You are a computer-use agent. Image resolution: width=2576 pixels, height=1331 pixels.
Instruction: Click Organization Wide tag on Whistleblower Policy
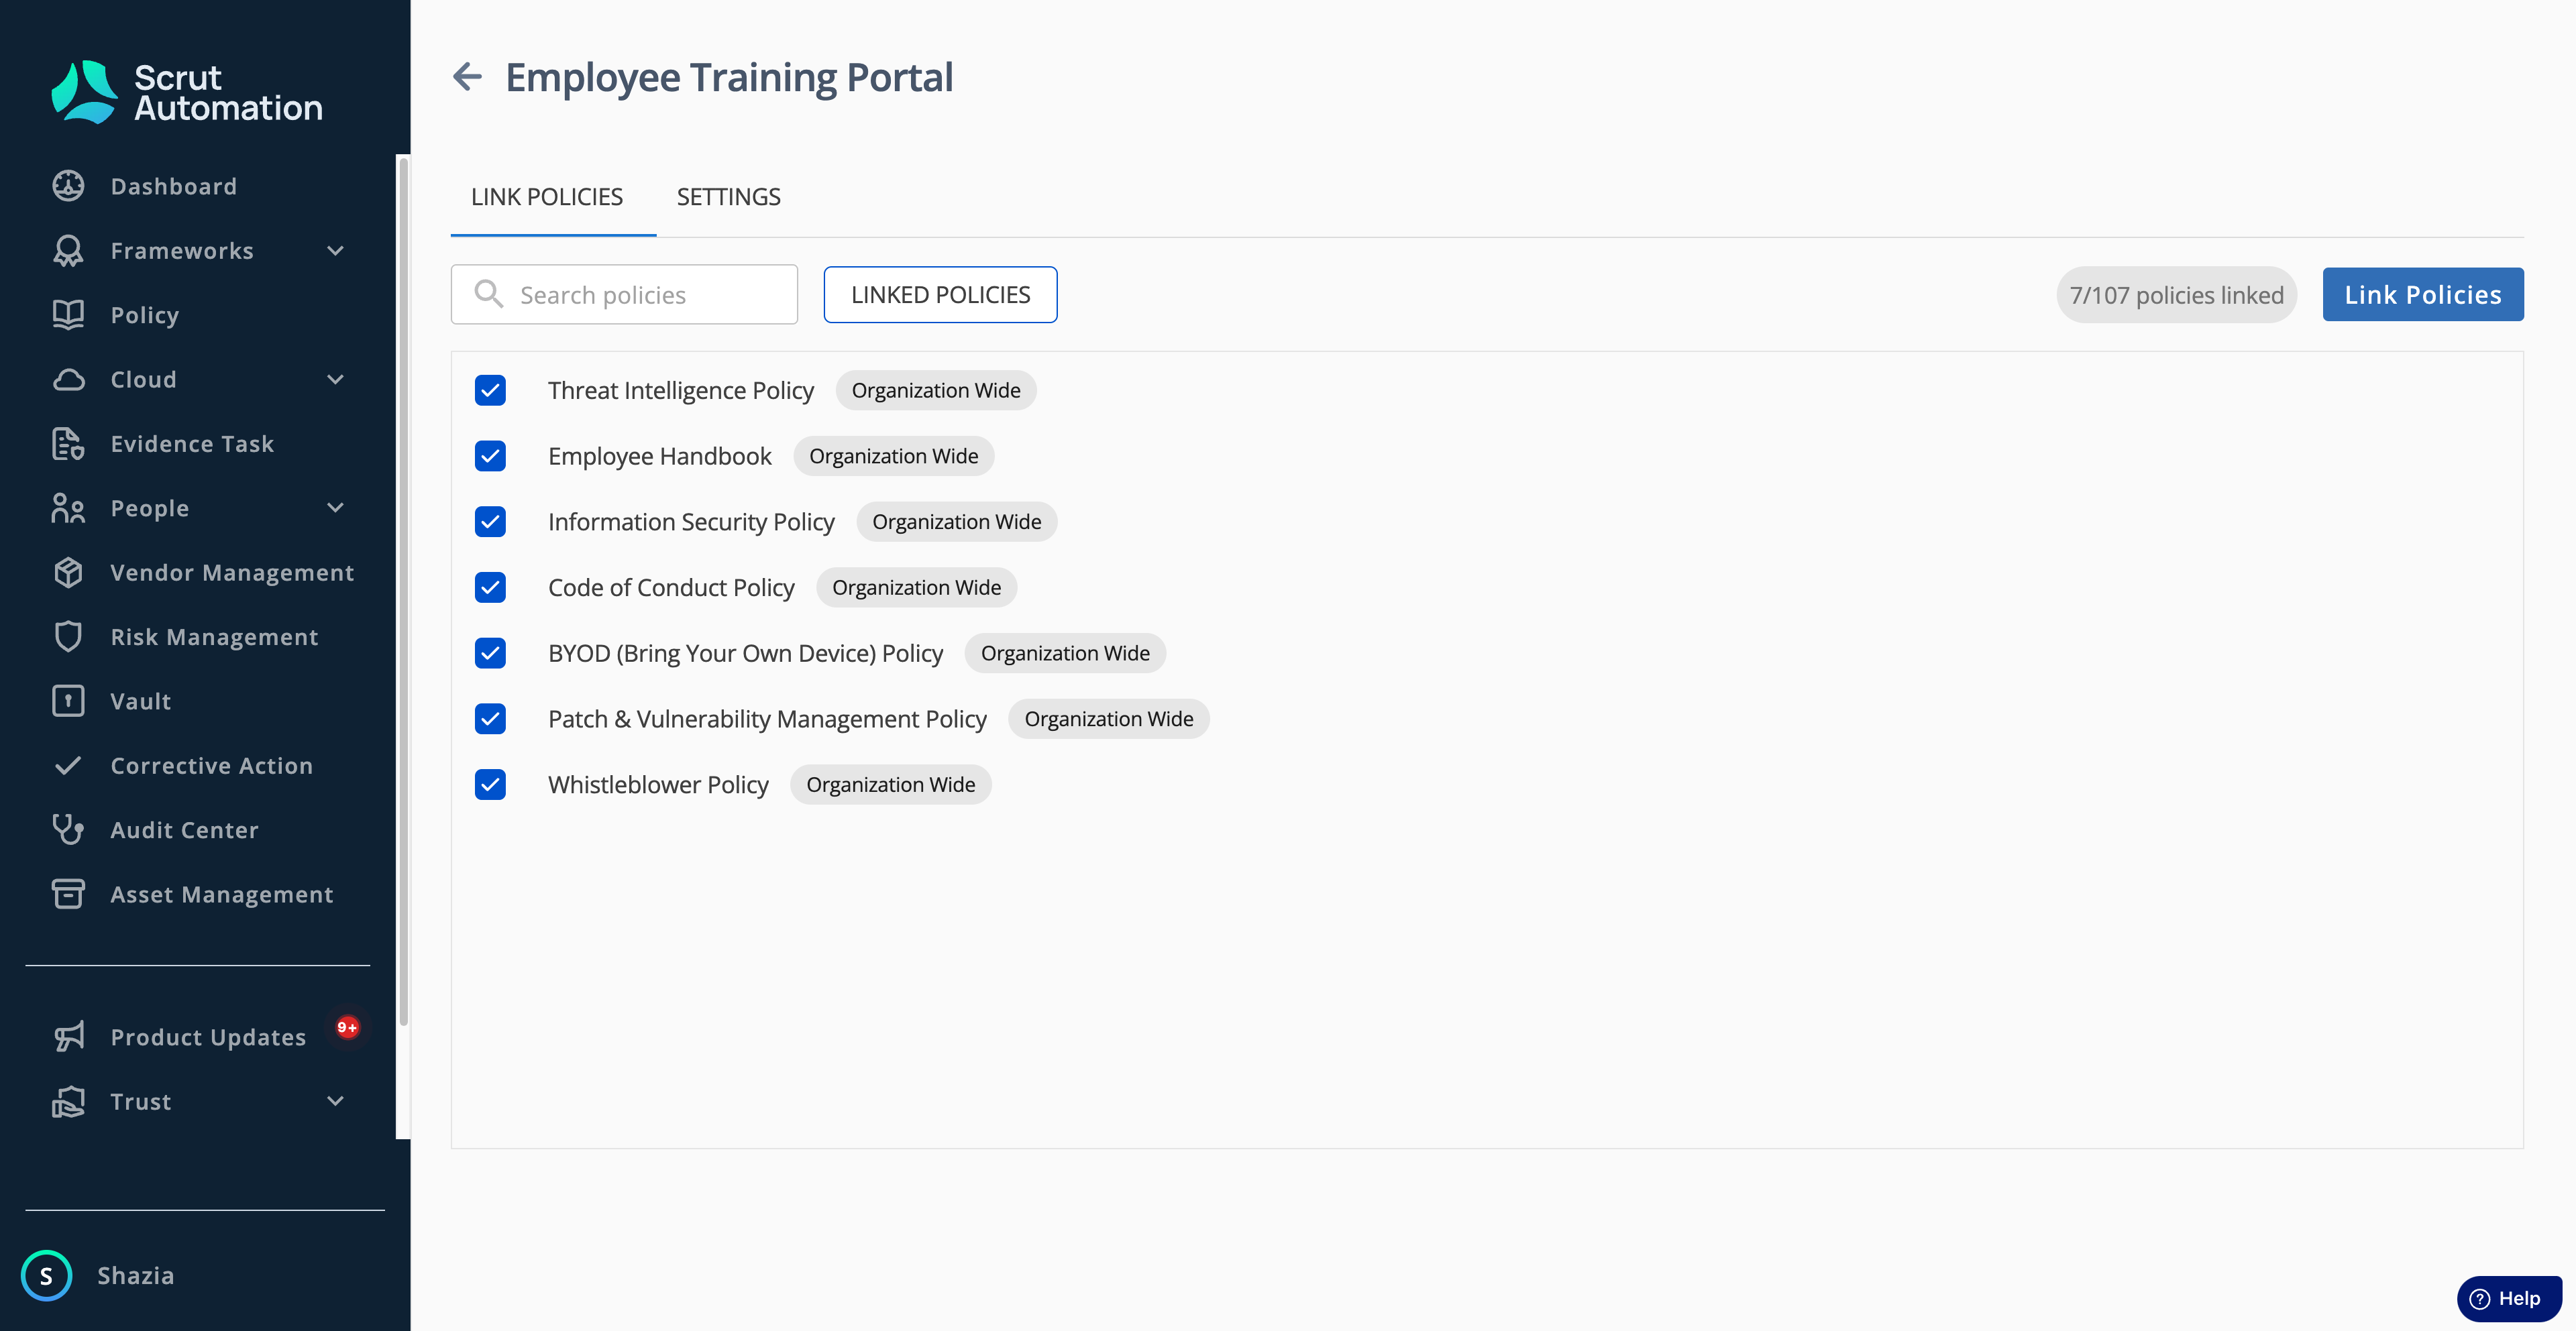pyautogui.click(x=891, y=785)
